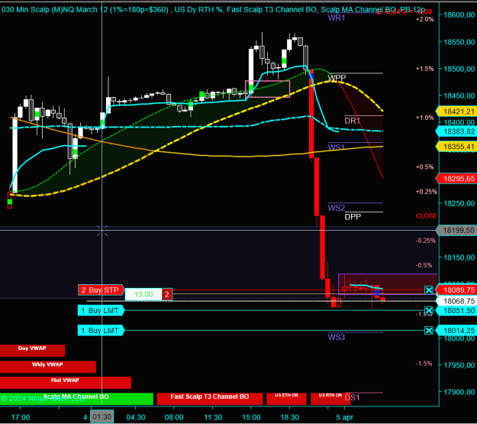The image size is (477, 424).
Task: Click the Fast Scalp T3 Channel BO bar
Action: (210, 399)
